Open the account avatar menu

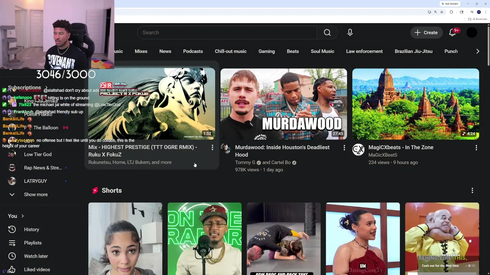(472, 32)
